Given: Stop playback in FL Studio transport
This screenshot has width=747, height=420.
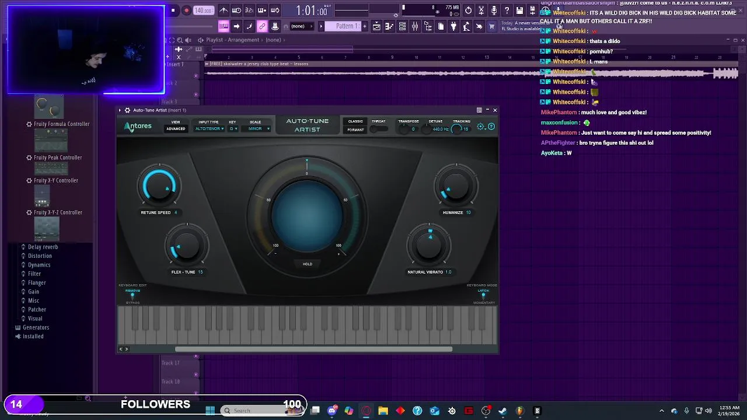Looking at the screenshot, I should coord(173,10).
